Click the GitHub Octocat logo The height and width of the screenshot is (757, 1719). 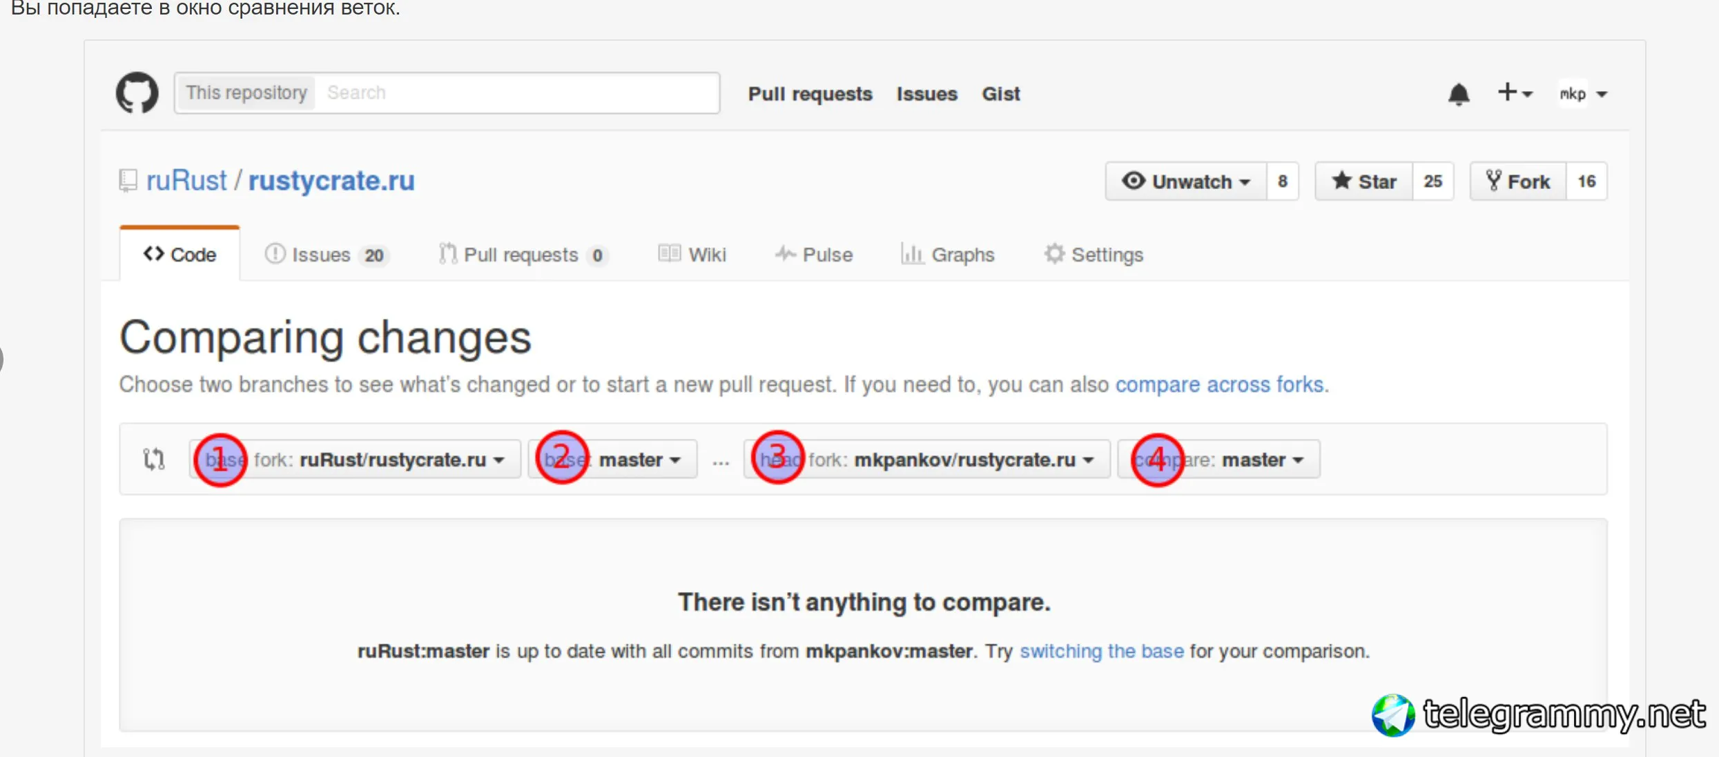pos(137,92)
